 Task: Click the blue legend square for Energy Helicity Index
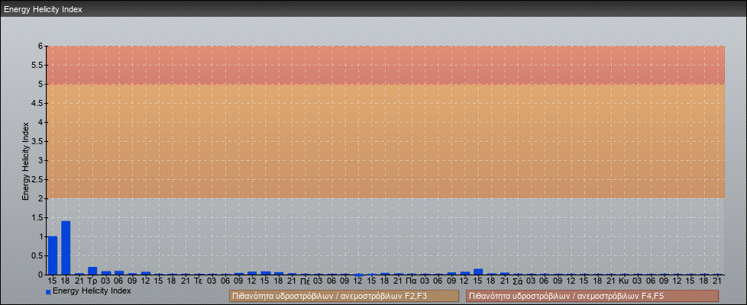point(48,292)
